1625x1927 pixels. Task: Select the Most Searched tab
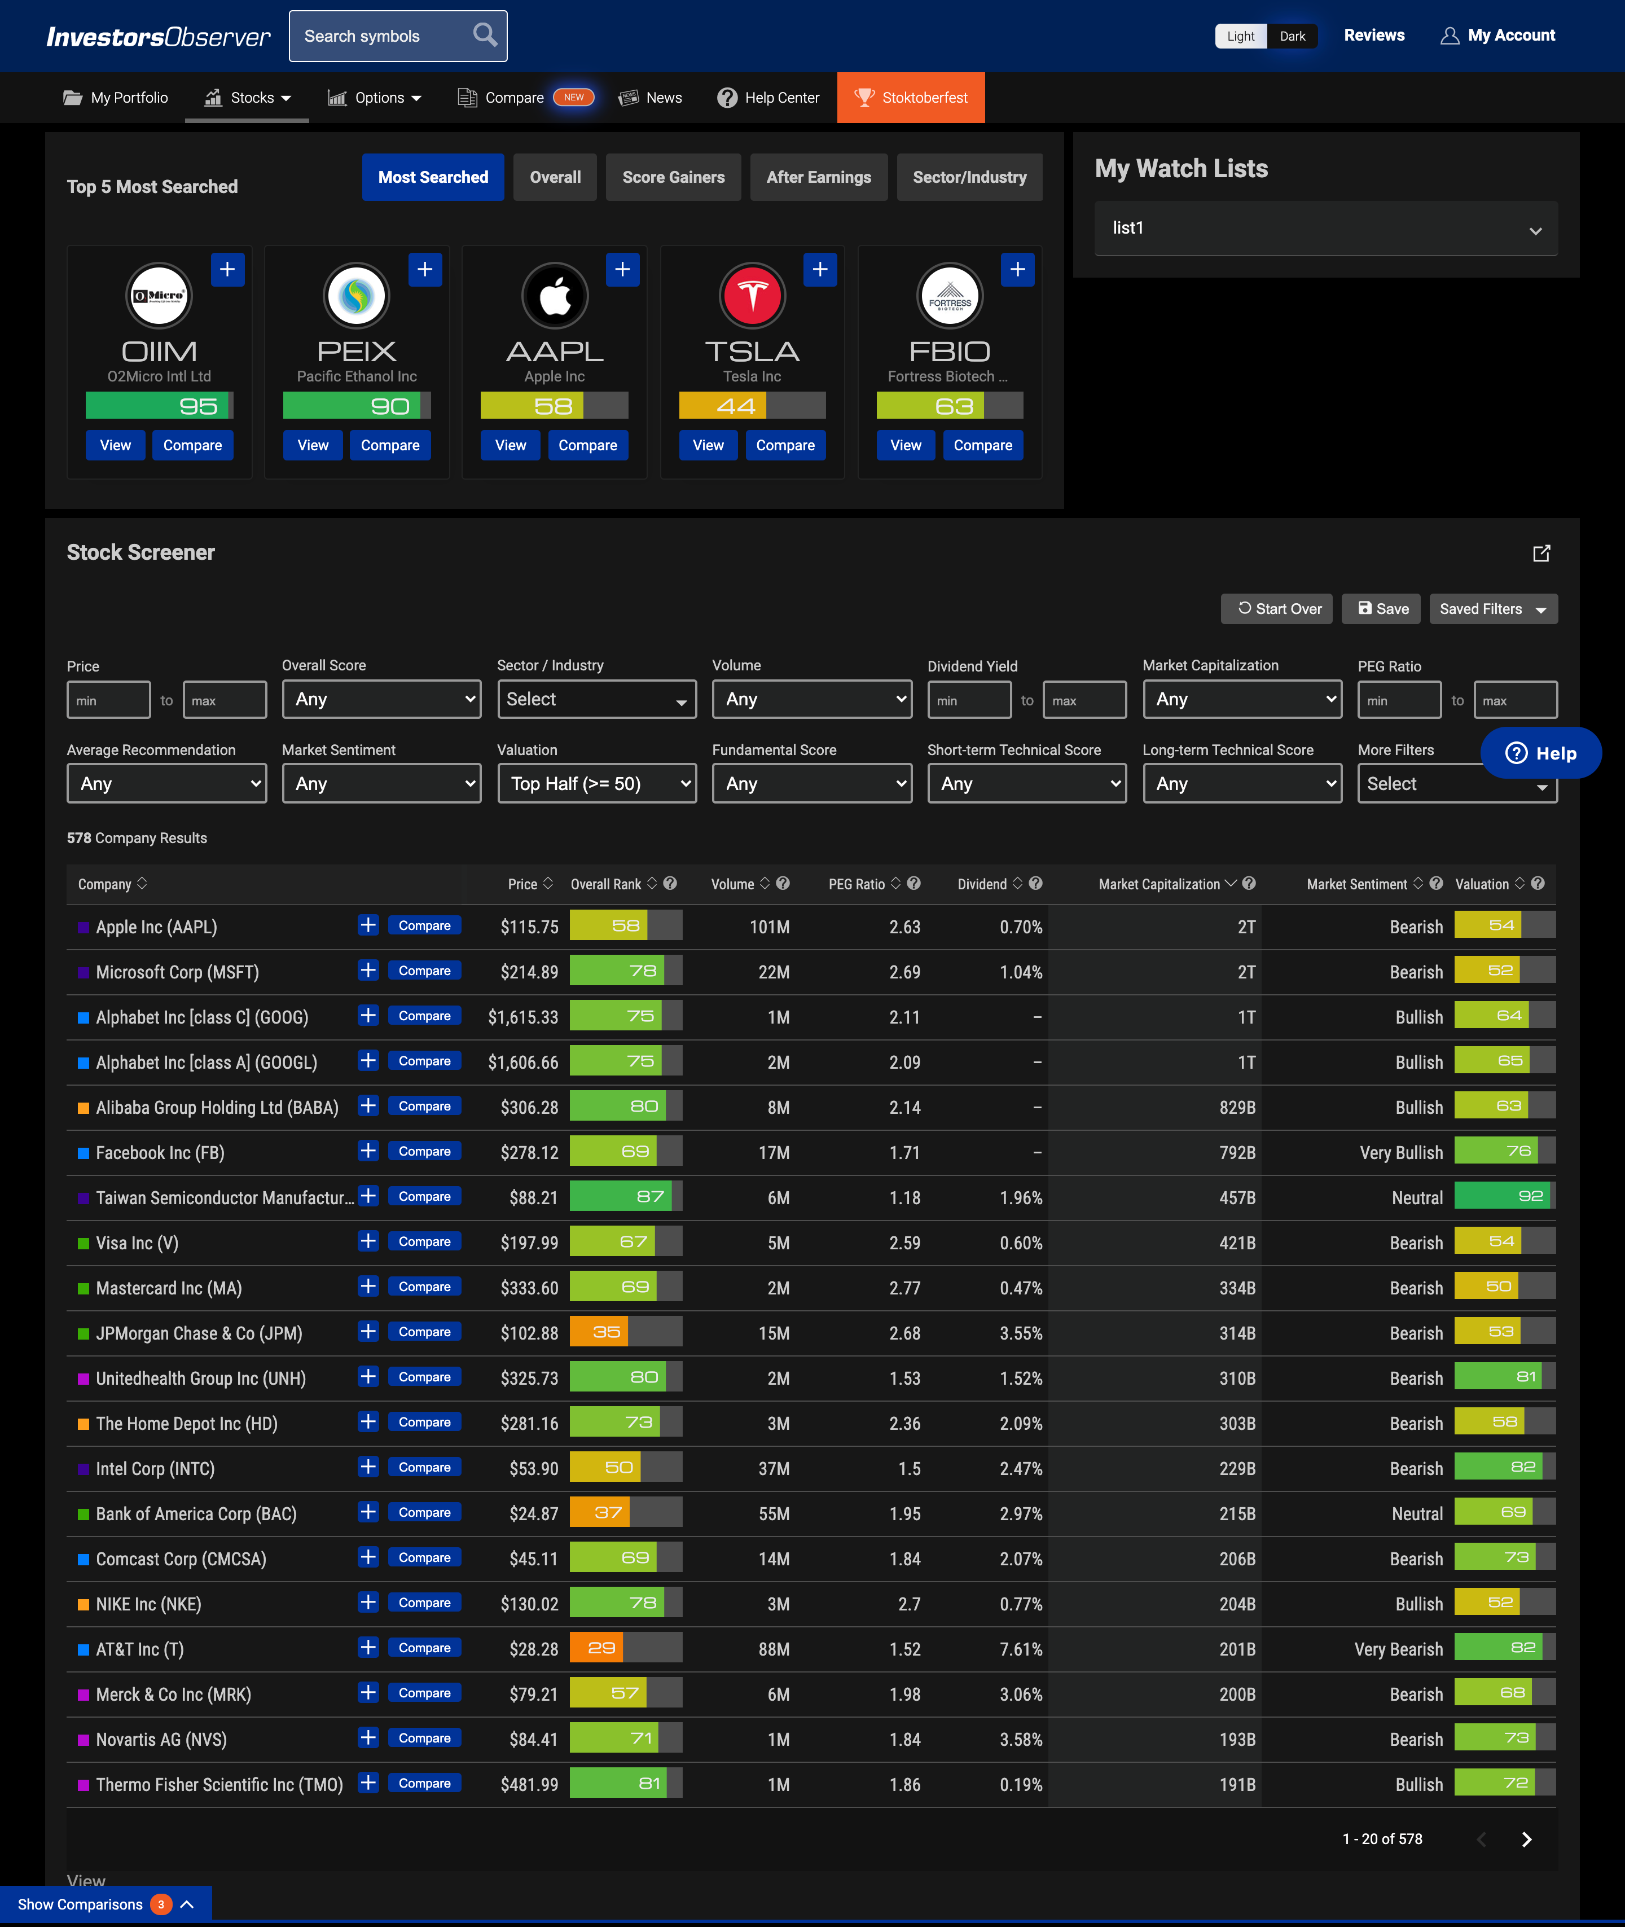click(433, 177)
